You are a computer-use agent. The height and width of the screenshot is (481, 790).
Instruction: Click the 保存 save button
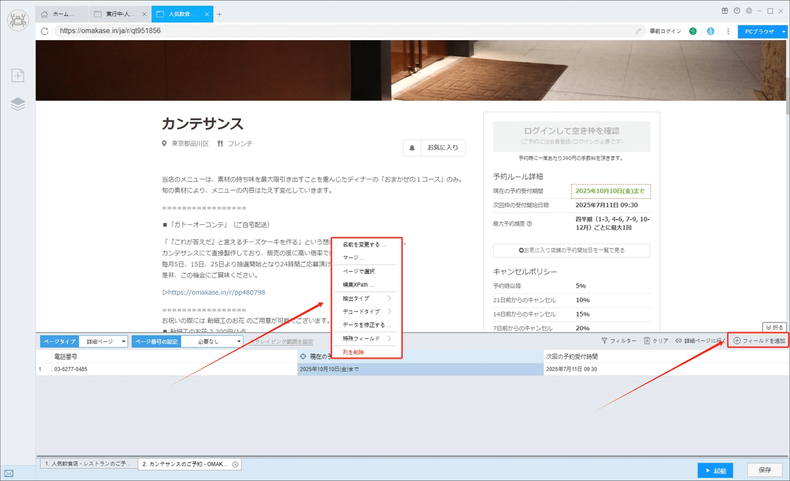(764, 470)
